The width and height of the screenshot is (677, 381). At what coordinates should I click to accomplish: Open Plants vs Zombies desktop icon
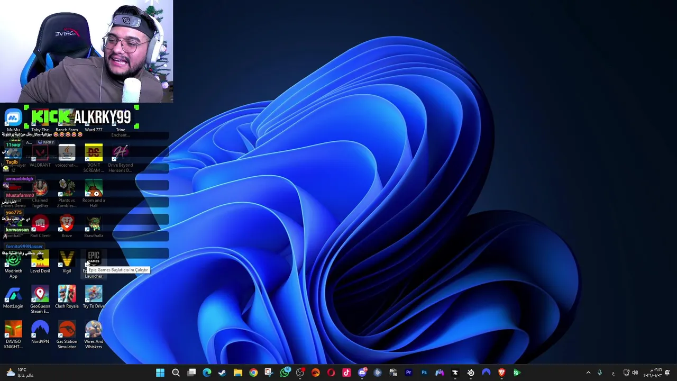[67, 194]
